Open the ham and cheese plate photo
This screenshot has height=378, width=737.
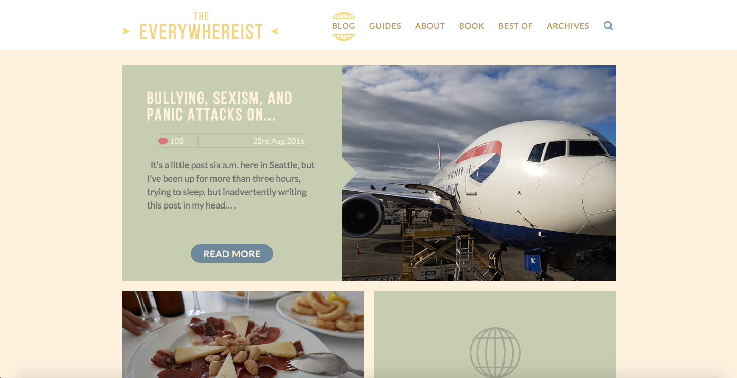[x=243, y=334]
